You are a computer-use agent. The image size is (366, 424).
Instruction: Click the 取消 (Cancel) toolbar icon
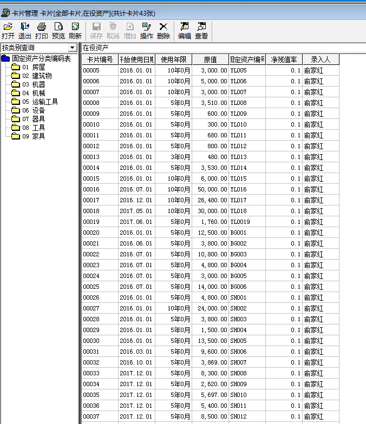[113, 31]
